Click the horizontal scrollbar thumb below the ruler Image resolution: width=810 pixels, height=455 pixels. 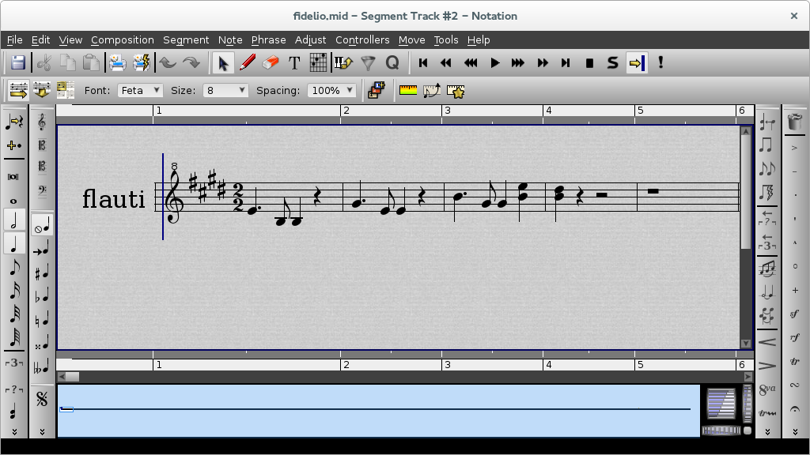(72, 377)
